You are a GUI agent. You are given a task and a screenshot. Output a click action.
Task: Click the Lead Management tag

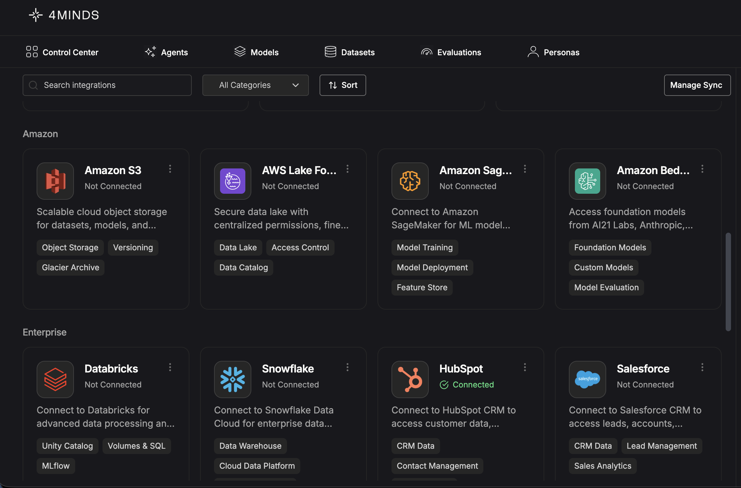pos(662,446)
